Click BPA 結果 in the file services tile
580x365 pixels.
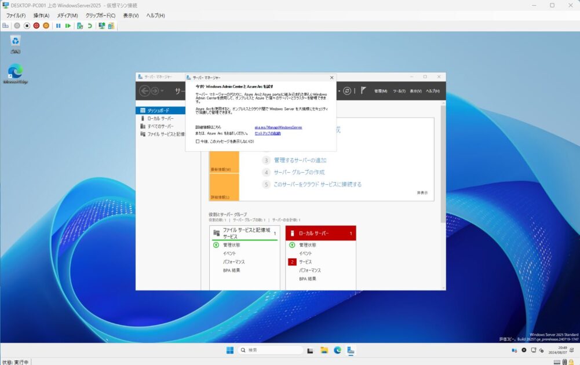pos(232,271)
